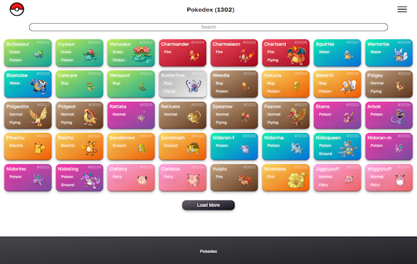Image resolution: width=417 pixels, height=264 pixels.
Task: Open the Sandshrew card
Action: pyautogui.click(x=131, y=146)
